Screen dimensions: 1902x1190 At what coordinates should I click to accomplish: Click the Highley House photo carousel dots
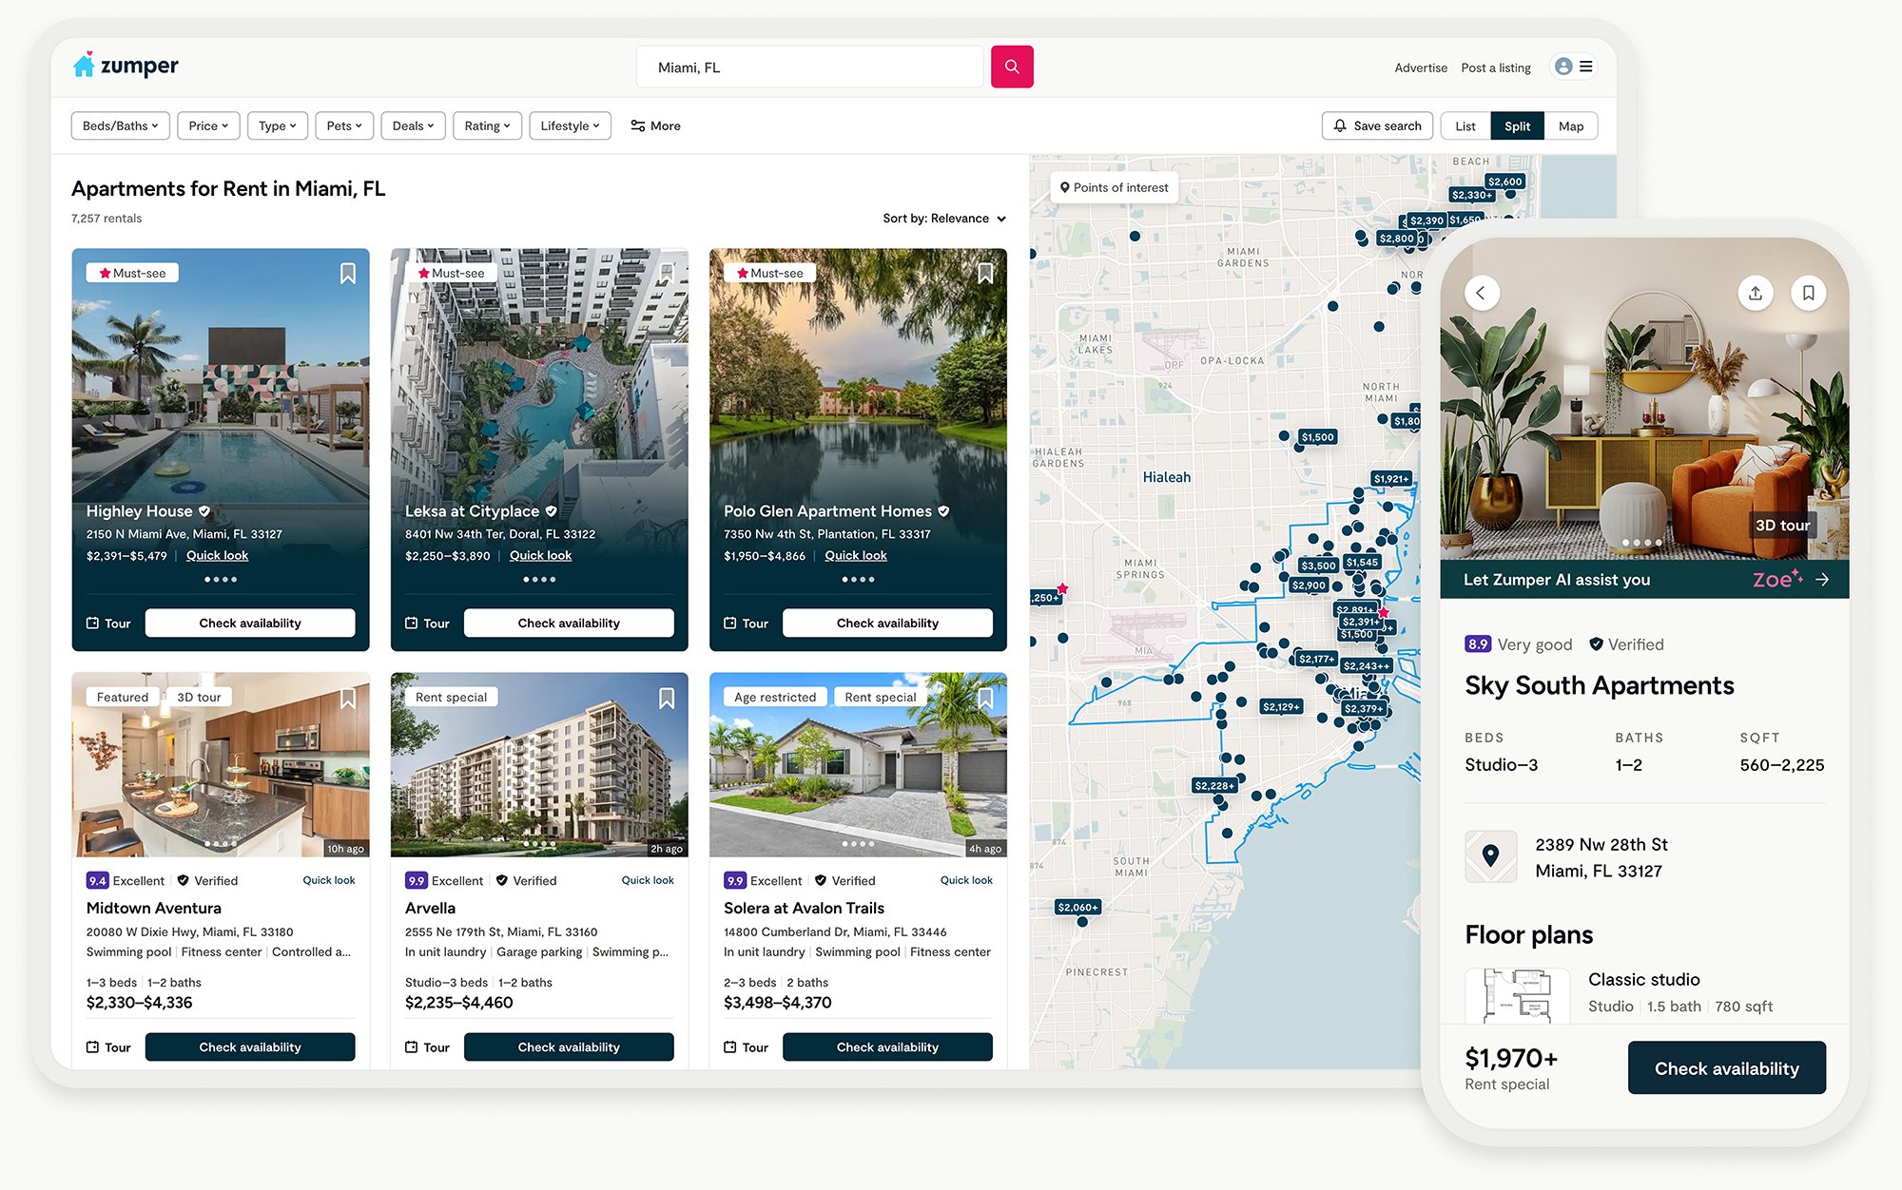(221, 580)
